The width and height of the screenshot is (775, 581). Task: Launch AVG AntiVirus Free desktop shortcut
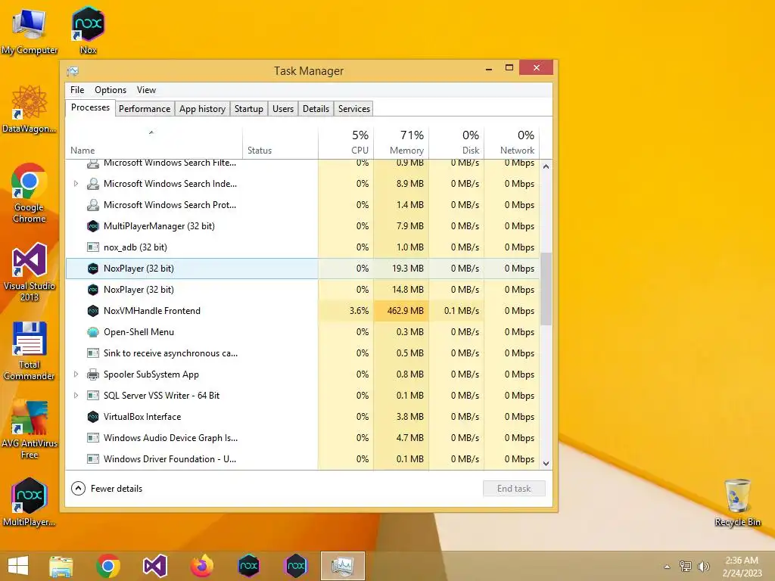(x=30, y=430)
